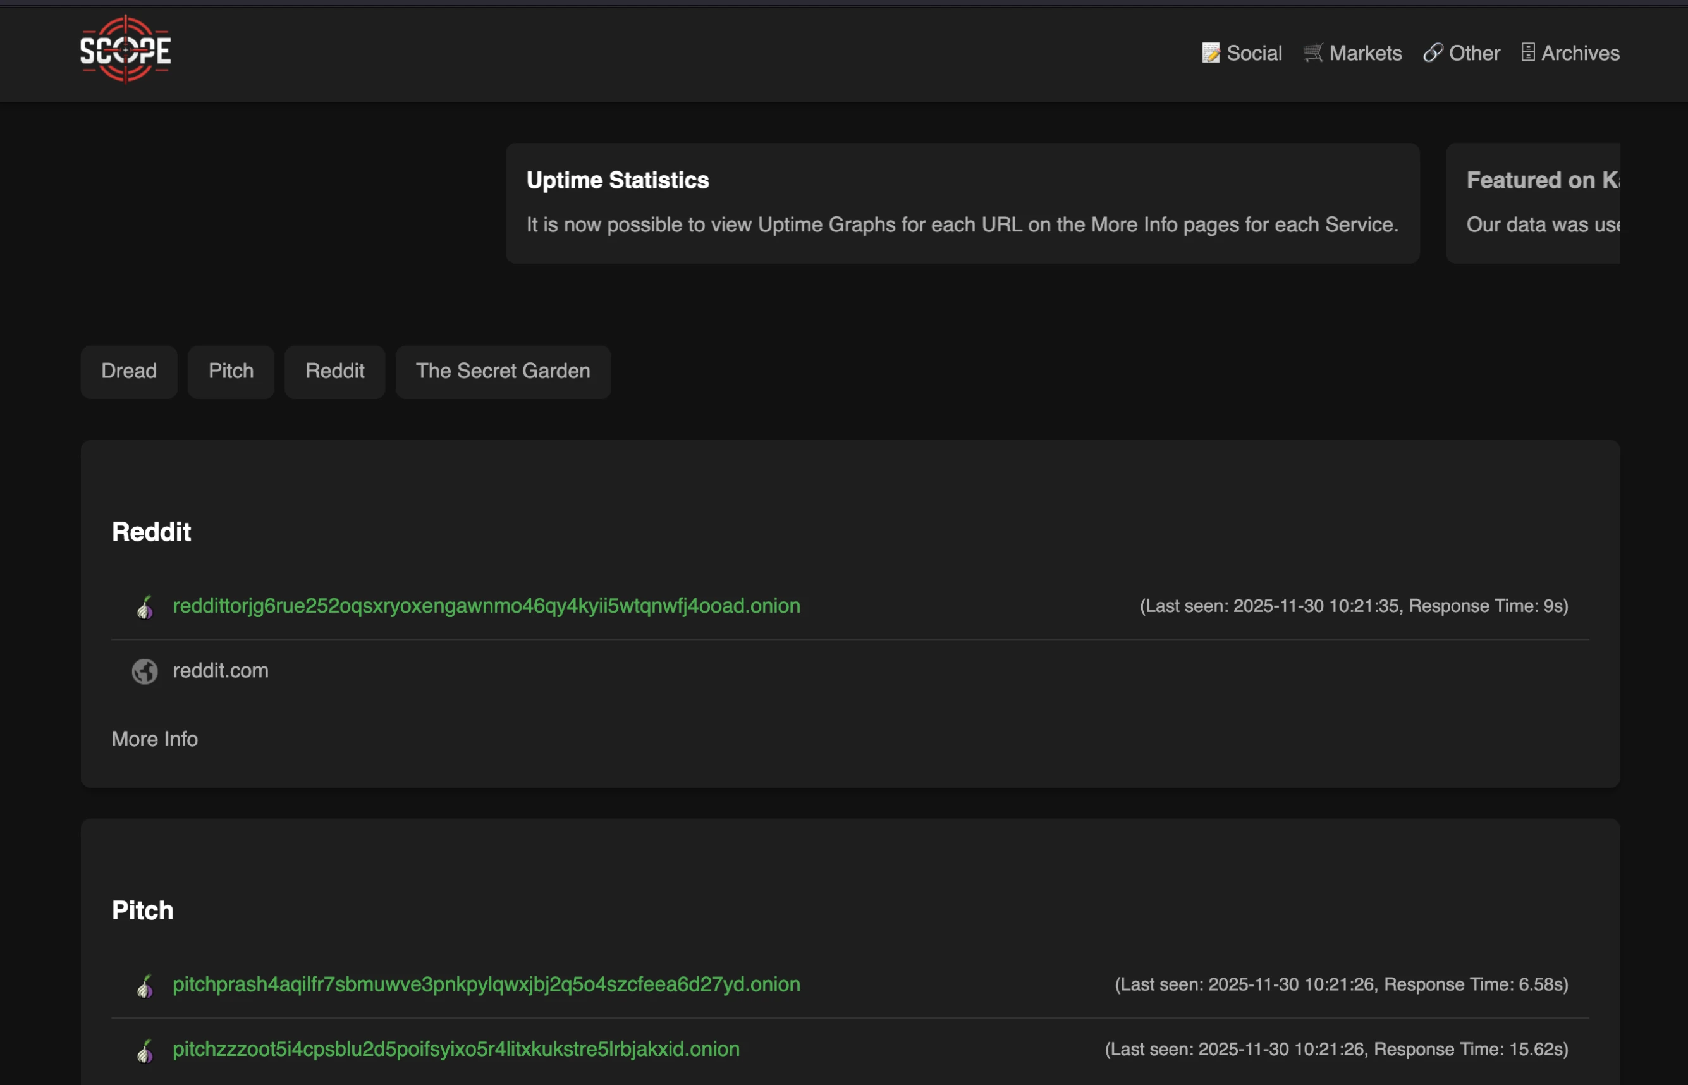Viewport: 1688px width, 1085px height.
Task: Click the chain link icon next to Other
Action: [1433, 53]
